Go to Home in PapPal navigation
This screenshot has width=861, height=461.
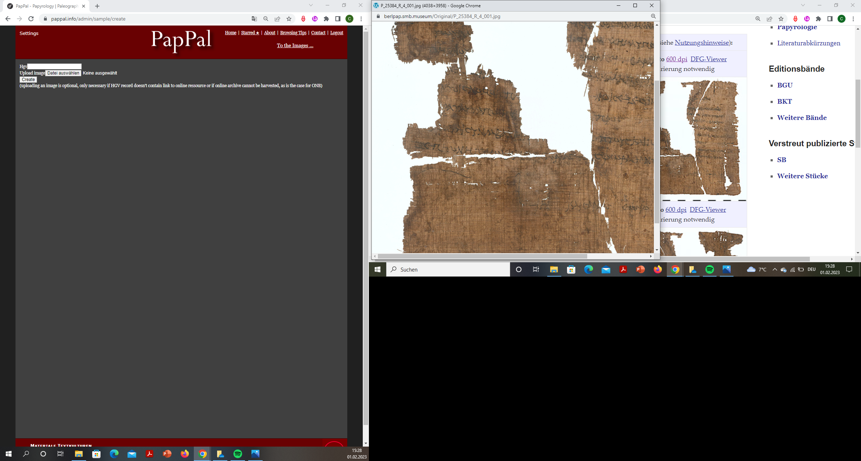231,33
